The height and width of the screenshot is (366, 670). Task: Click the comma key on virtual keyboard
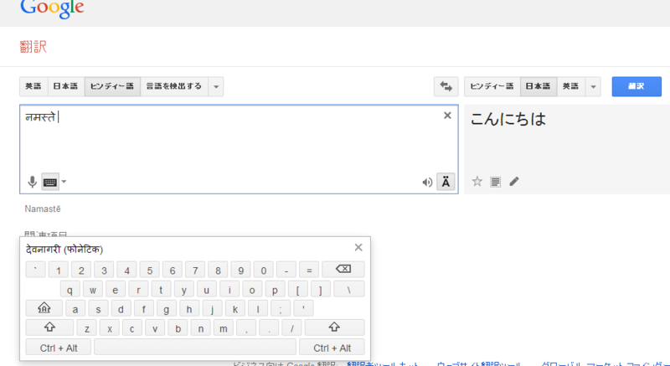click(x=246, y=327)
